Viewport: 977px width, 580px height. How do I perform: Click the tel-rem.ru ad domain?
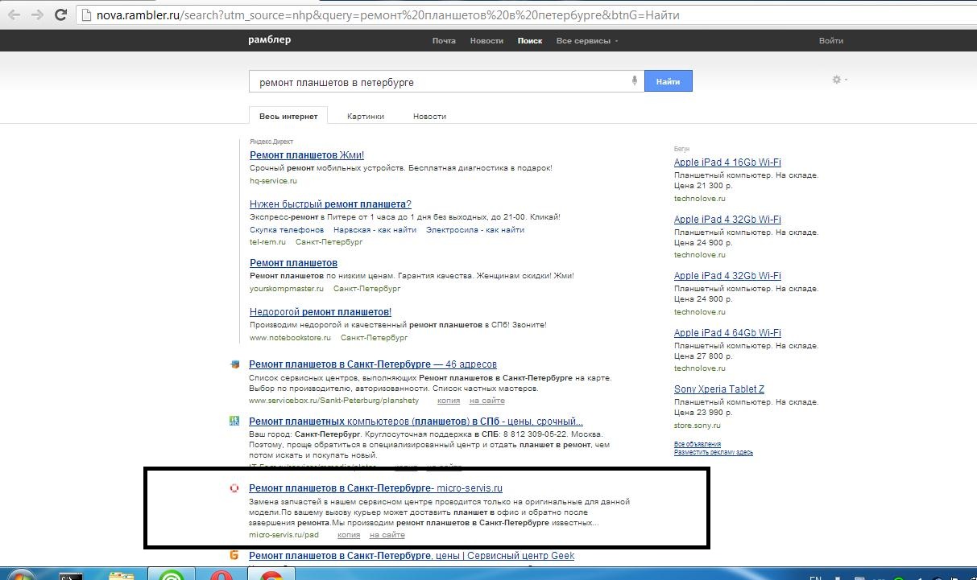pyautogui.click(x=267, y=242)
